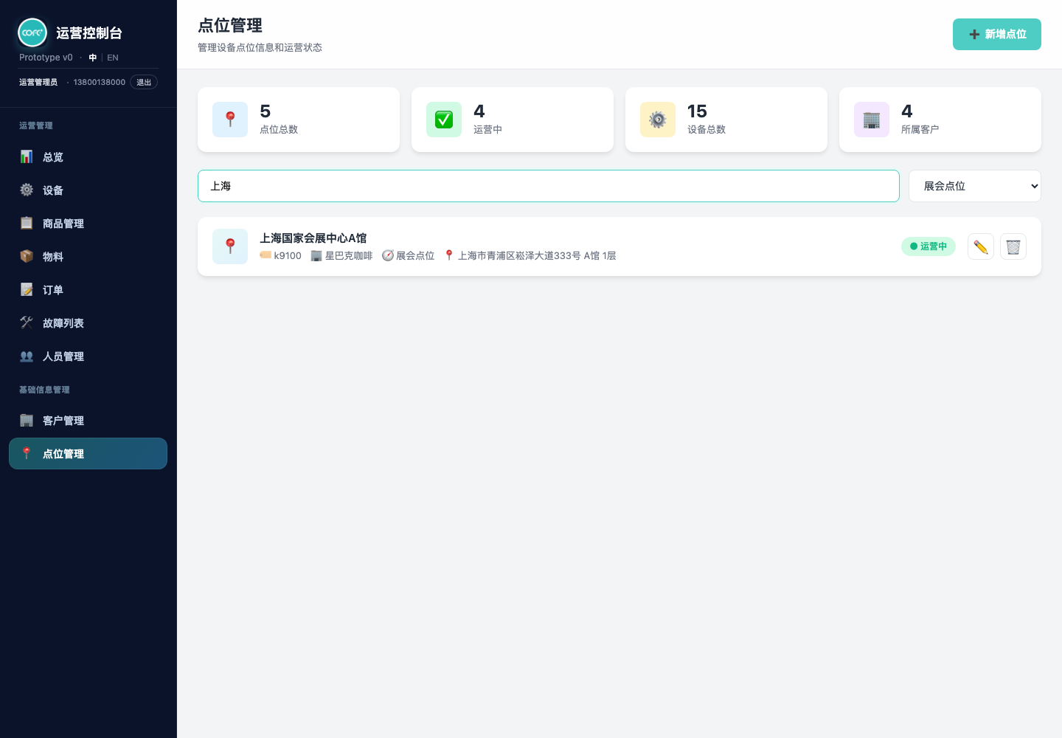Click the pin icon on 点位总数 card
This screenshot has height=738, width=1062.
(x=230, y=120)
